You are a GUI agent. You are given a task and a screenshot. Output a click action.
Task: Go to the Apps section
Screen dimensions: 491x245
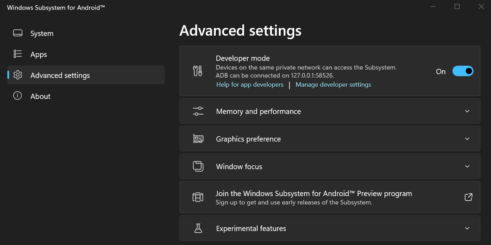(x=86, y=55)
